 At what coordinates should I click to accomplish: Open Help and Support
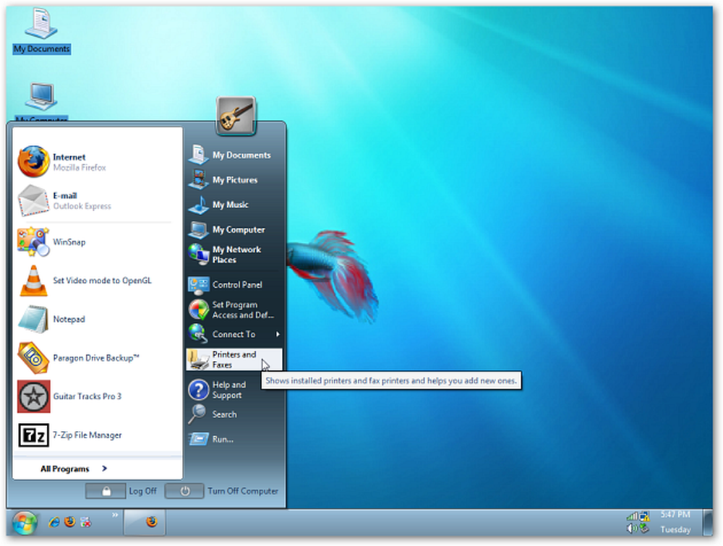234,390
